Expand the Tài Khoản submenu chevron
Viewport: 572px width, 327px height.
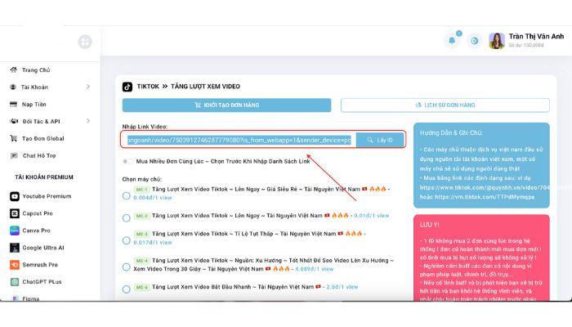[x=88, y=87]
